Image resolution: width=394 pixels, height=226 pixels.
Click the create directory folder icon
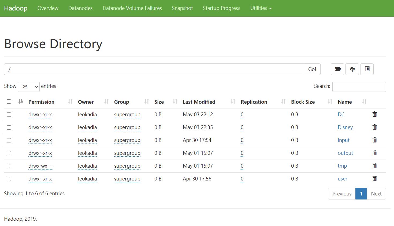[337, 69]
